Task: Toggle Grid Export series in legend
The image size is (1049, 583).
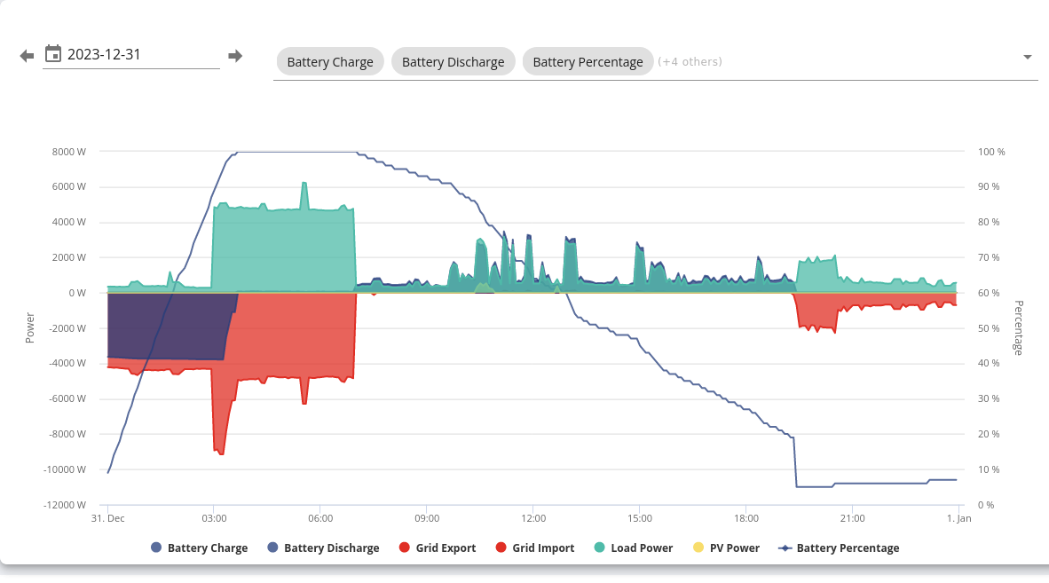Action: click(438, 548)
